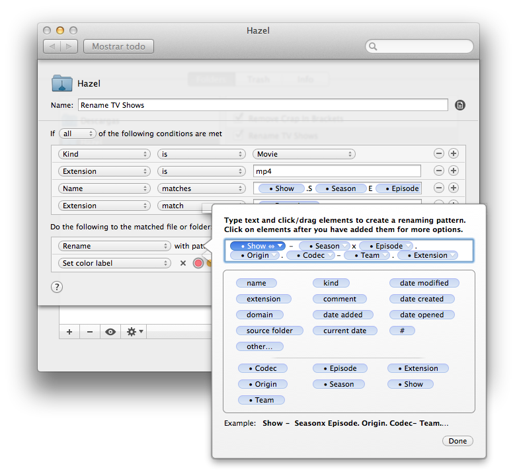Open the Codec token options in pattern field
517x472 pixels.
pyautogui.click(x=330, y=255)
